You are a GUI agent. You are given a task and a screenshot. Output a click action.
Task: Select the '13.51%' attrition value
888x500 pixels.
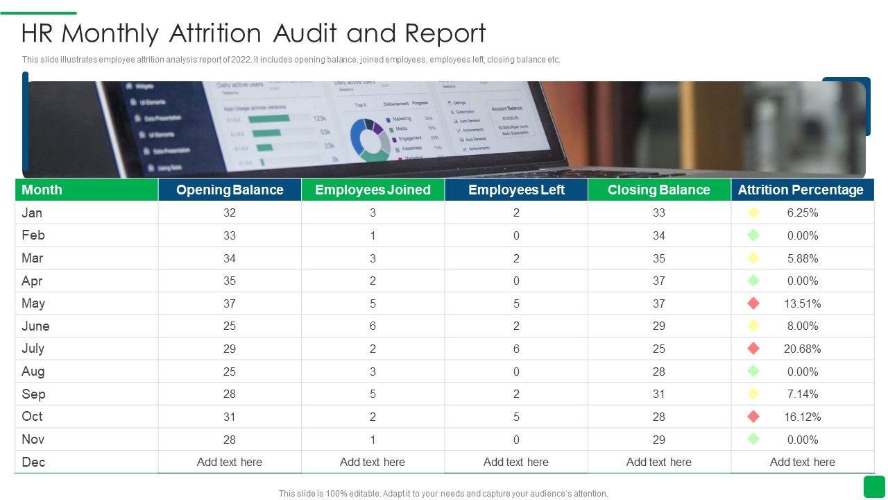click(803, 303)
